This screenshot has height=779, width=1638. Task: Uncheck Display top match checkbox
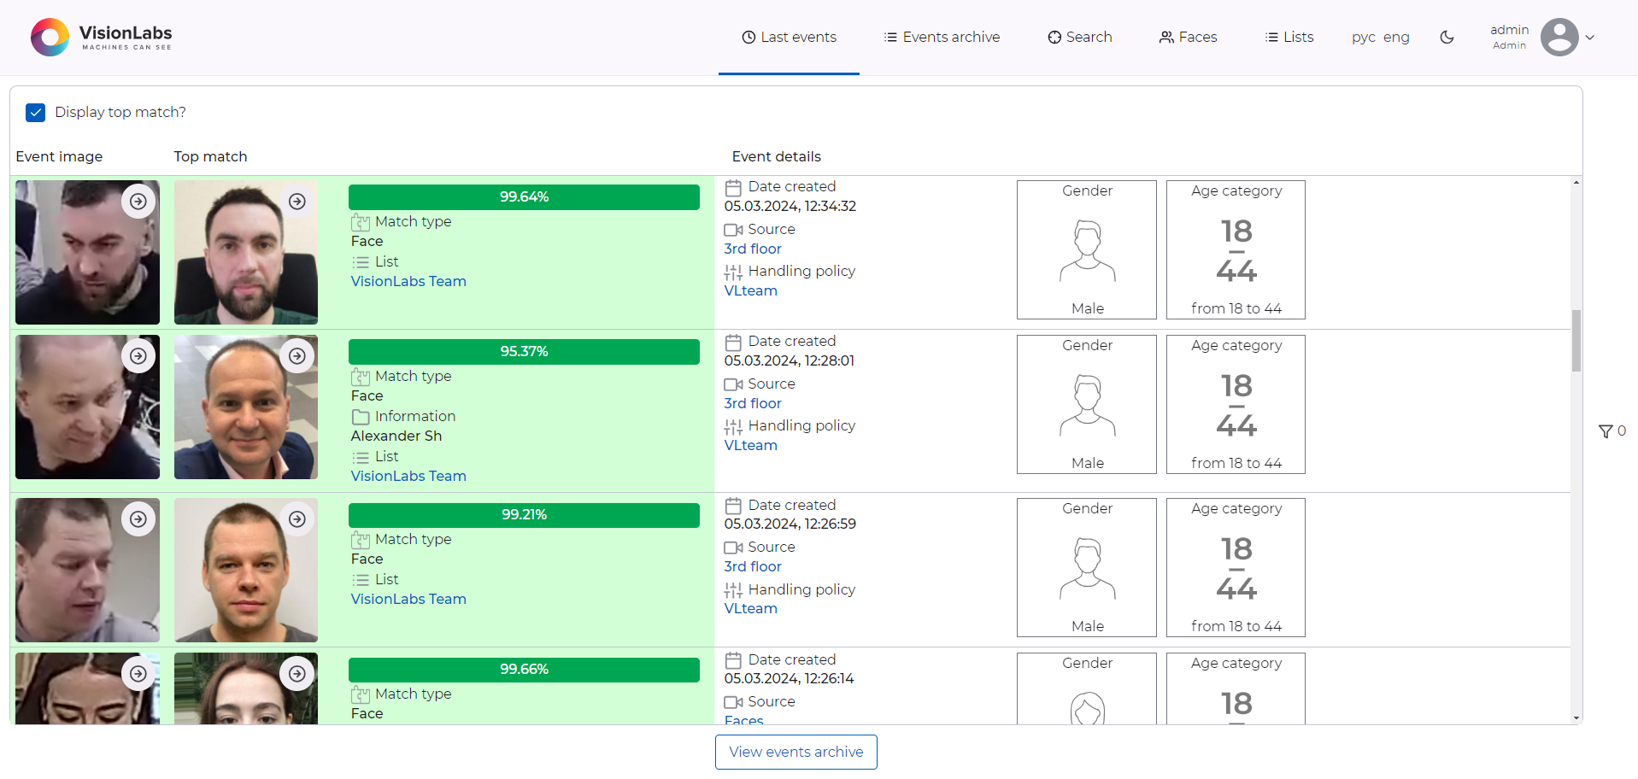click(36, 113)
